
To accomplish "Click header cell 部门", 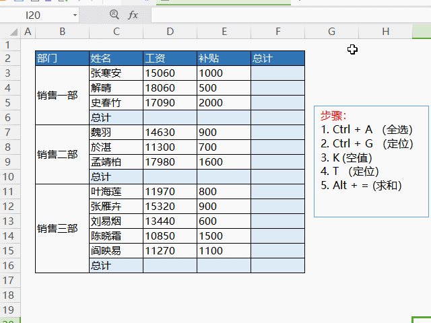I will tap(63, 59).
